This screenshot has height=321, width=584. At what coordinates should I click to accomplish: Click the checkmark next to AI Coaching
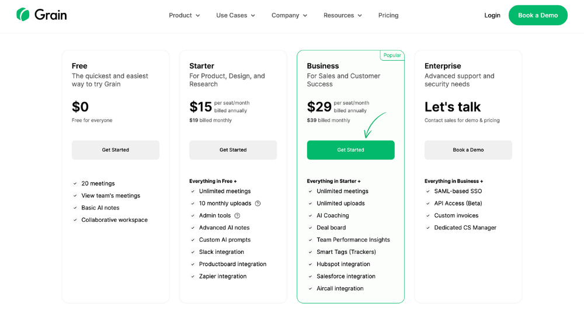click(x=310, y=215)
